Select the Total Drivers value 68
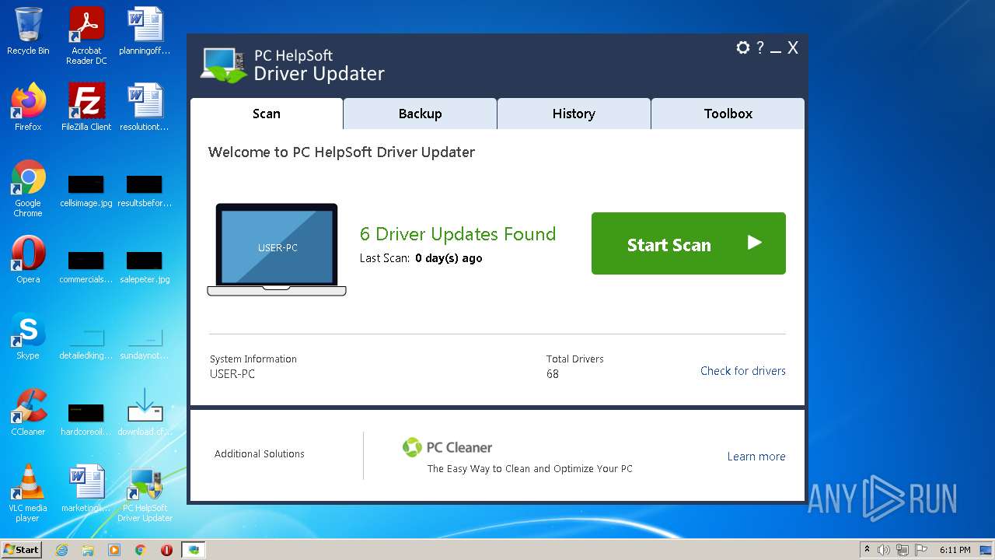This screenshot has width=995, height=560. tap(553, 374)
